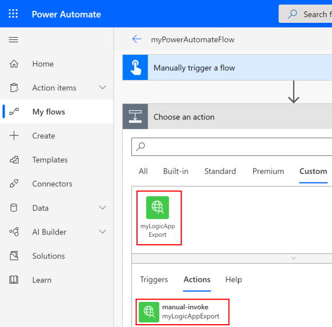Click the Learn book icon
This screenshot has height=327, width=332.
(14, 280)
